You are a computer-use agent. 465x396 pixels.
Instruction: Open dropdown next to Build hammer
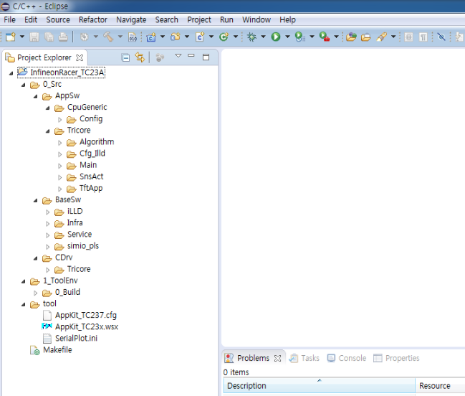coord(120,37)
